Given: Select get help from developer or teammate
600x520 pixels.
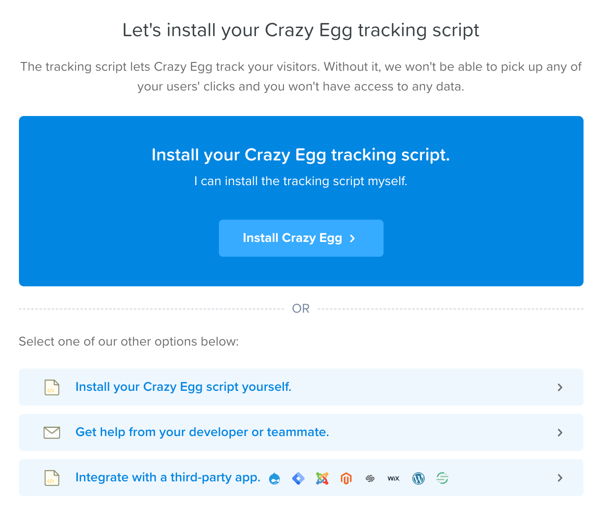Looking at the screenshot, I should click(202, 432).
